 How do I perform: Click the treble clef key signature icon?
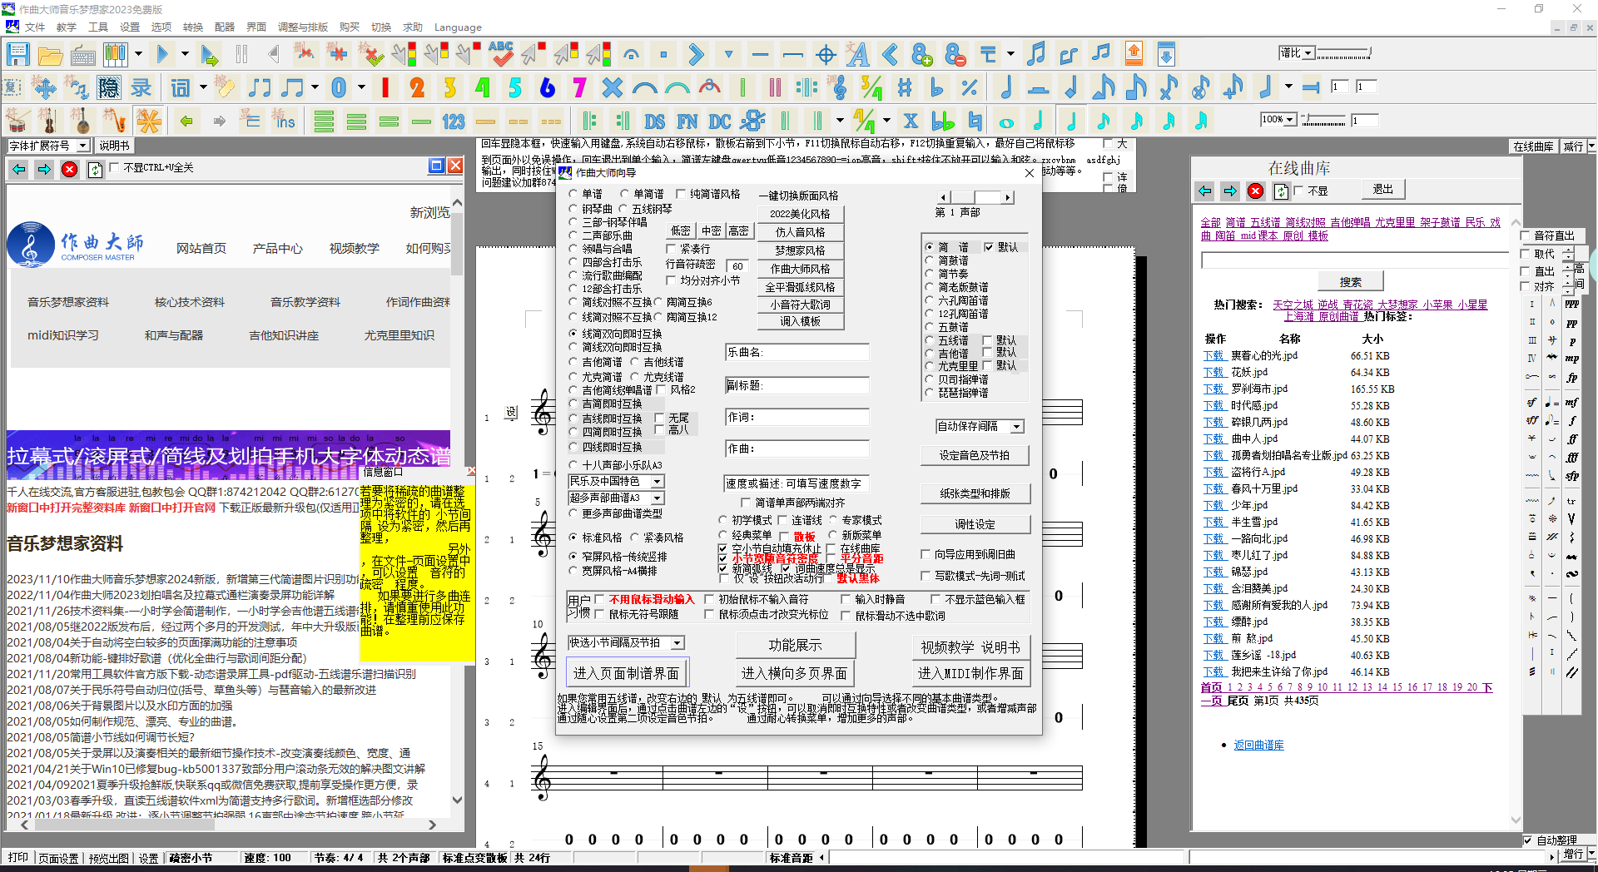[839, 87]
